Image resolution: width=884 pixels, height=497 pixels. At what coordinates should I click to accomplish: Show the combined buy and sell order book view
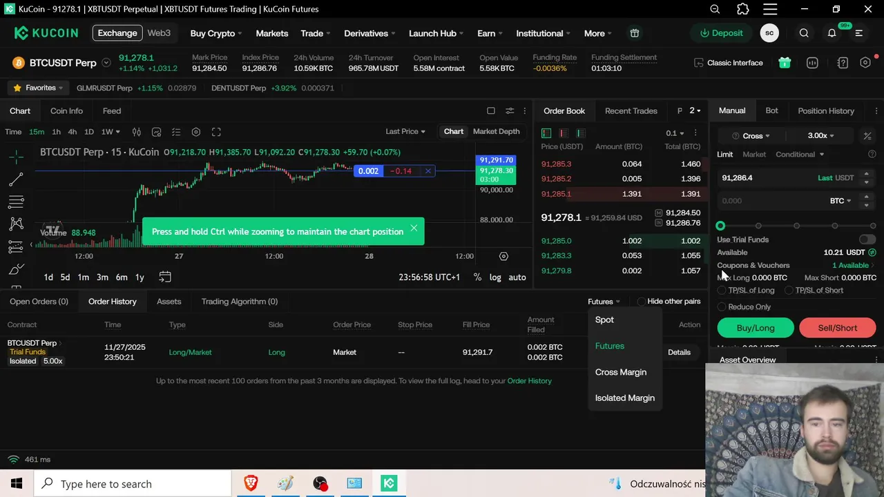(546, 133)
